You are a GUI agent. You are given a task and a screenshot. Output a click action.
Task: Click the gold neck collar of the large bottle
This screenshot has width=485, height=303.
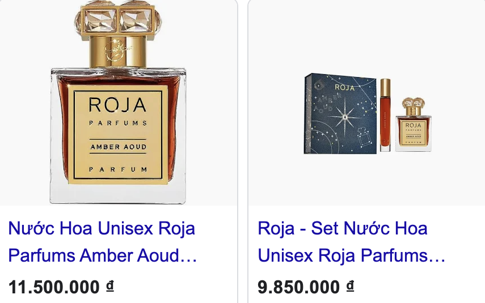(118, 52)
